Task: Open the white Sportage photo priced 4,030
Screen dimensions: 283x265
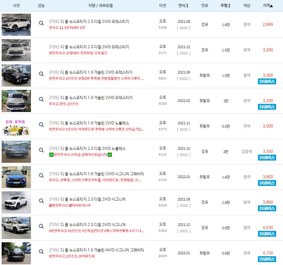Action: click(16, 228)
